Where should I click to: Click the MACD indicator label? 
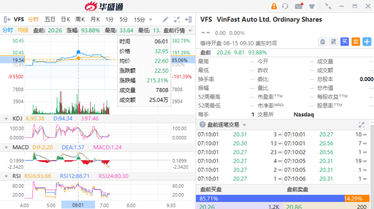pyautogui.click(x=20, y=147)
